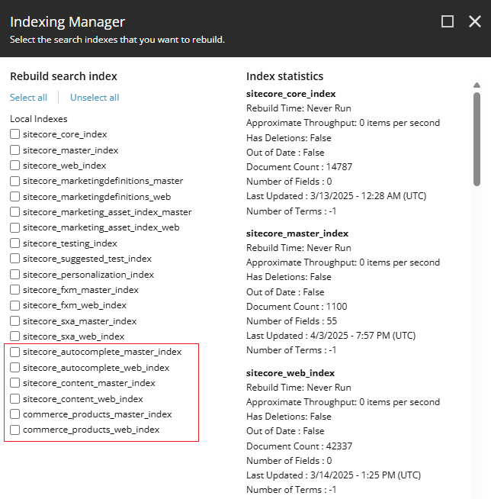Select sitecore_marketingdefinitions_master checkbox
The width and height of the screenshot is (491, 499).
pos(15,182)
